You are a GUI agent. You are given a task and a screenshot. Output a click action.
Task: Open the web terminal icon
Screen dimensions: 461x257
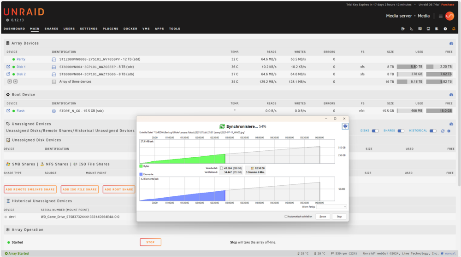click(411, 29)
